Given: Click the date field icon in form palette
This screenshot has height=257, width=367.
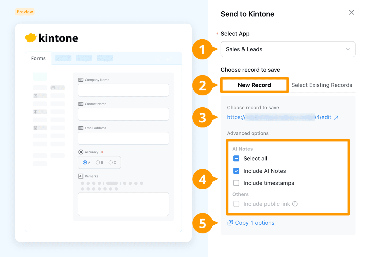Looking at the screenshot, I should point(36,128).
